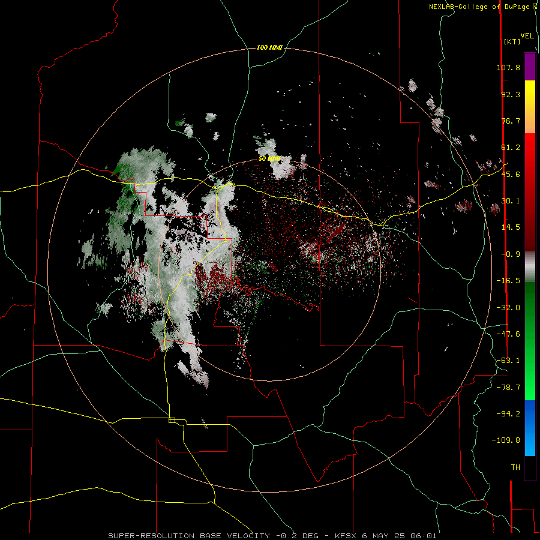The width and height of the screenshot is (540, 540).
Task: Click the [KT] units label
Action: 512,41
